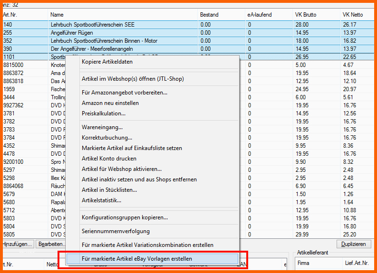Click article number '9200100'
377x273 pixels.
click(x=13, y=162)
